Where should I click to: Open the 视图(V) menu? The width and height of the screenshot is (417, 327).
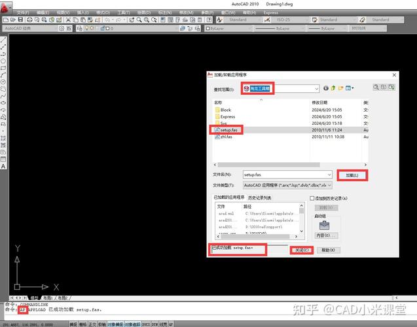point(63,12)
